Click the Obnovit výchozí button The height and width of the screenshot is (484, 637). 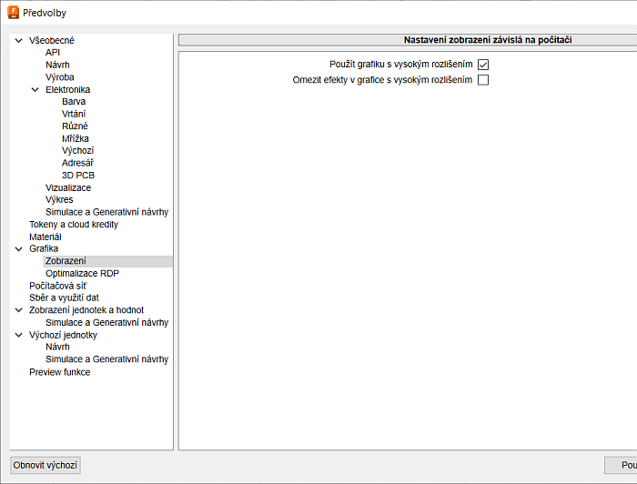(45, 465)
